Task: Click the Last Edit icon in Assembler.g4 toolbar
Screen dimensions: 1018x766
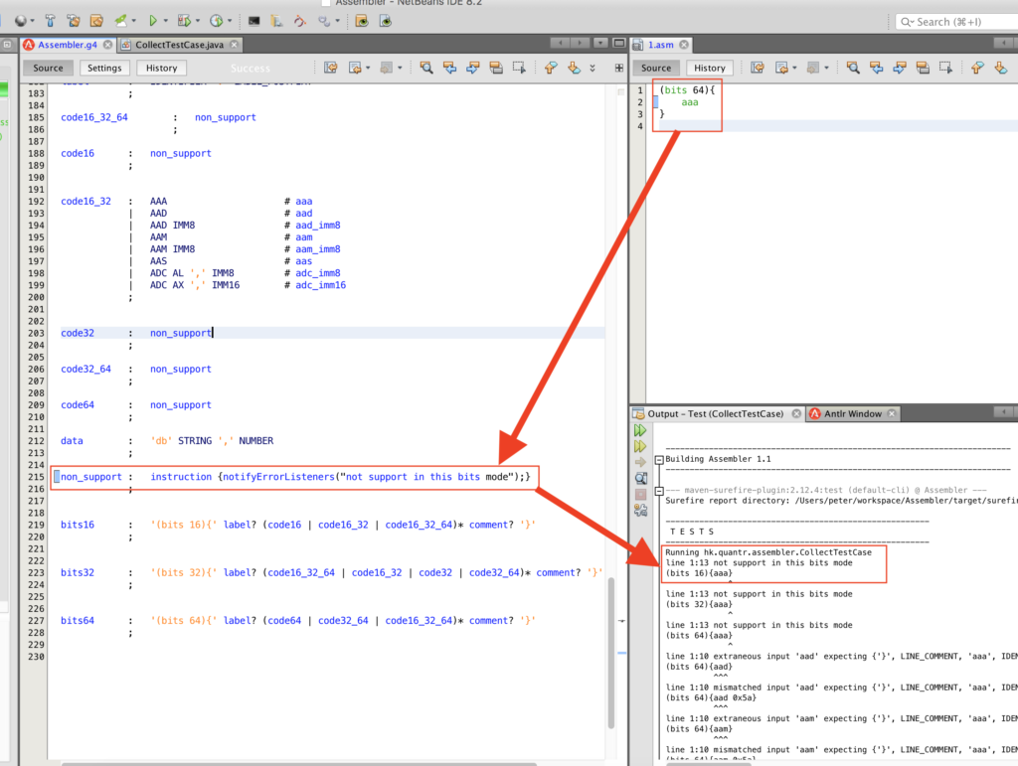Action: click(x=330, y=68)
